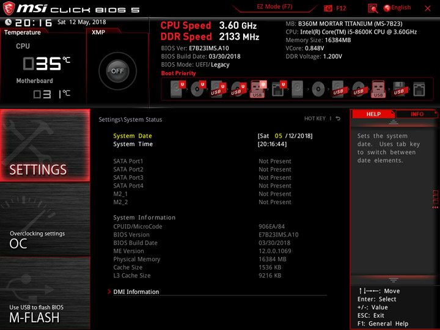This screenshot has width=440, height=330.
Task: Open the HELP tab
Action: pos(373,114)
